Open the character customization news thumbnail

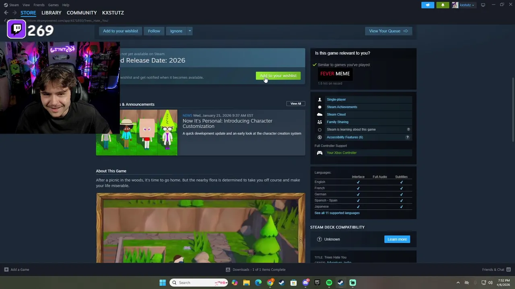136,132
